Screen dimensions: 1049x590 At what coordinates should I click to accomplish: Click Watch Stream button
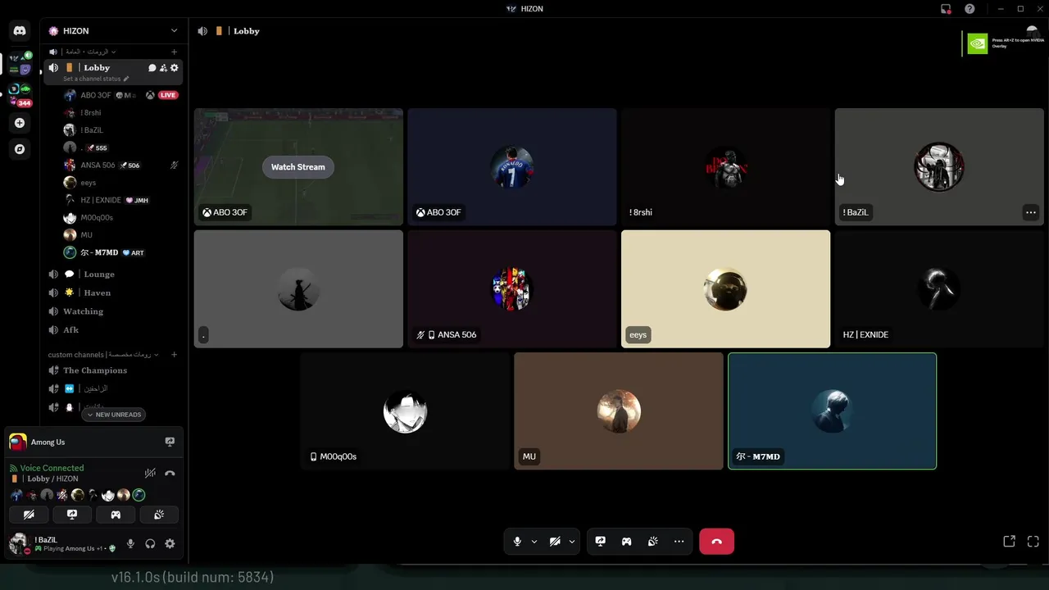298,167
